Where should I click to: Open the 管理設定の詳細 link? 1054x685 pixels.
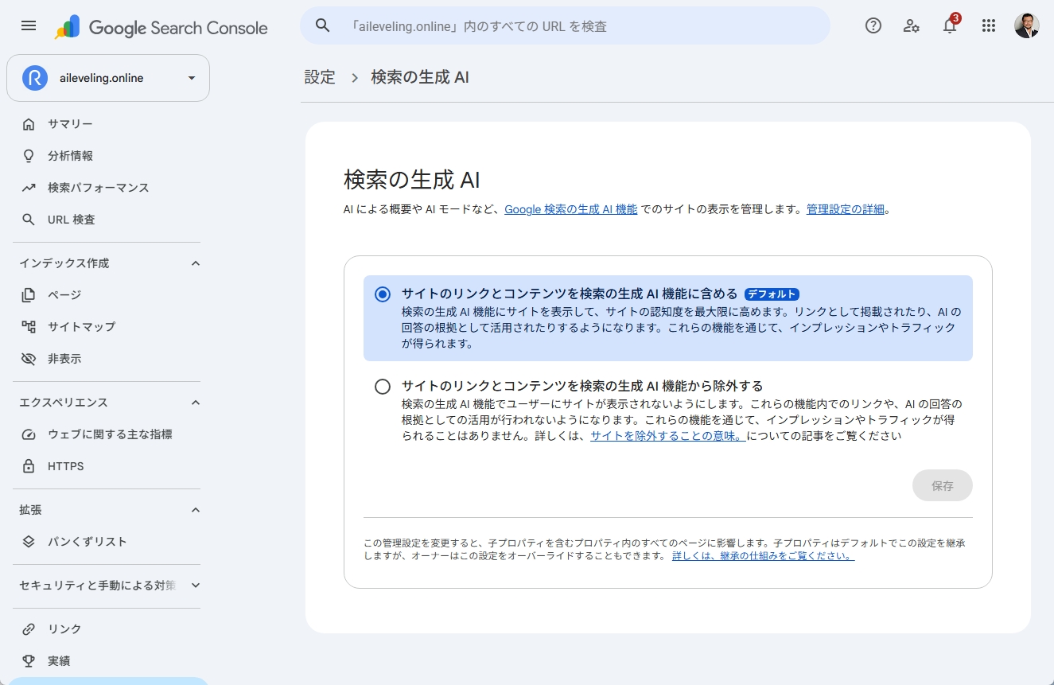[846, 210]
